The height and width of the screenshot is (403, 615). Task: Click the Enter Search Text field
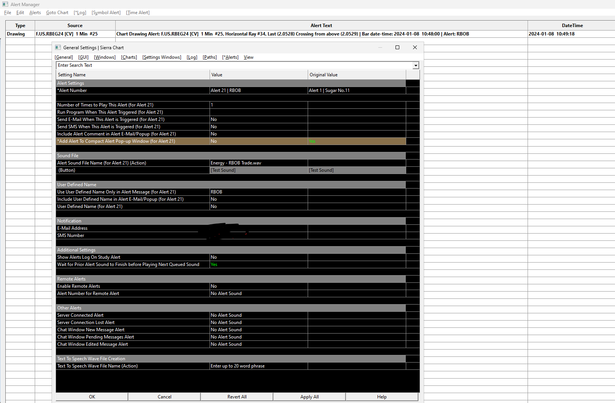tap(234, 65)
